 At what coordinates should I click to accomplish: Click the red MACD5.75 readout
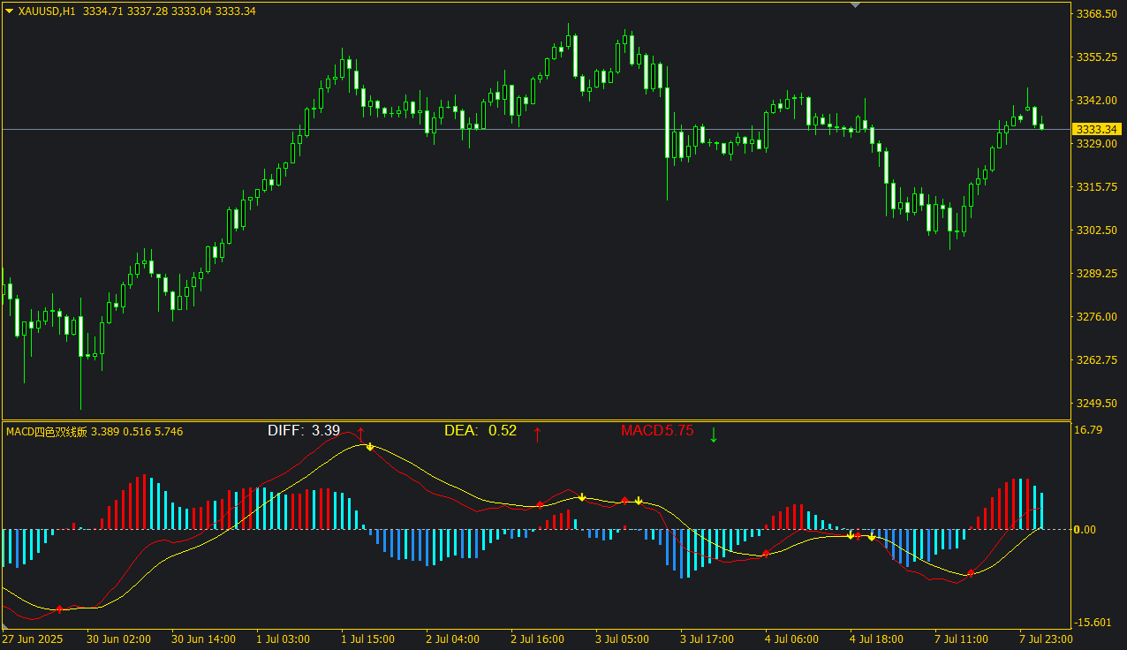point(657,431)
